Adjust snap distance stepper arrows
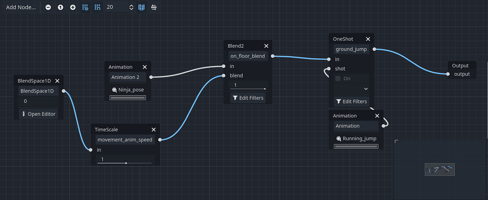 (x=132, y=7)
